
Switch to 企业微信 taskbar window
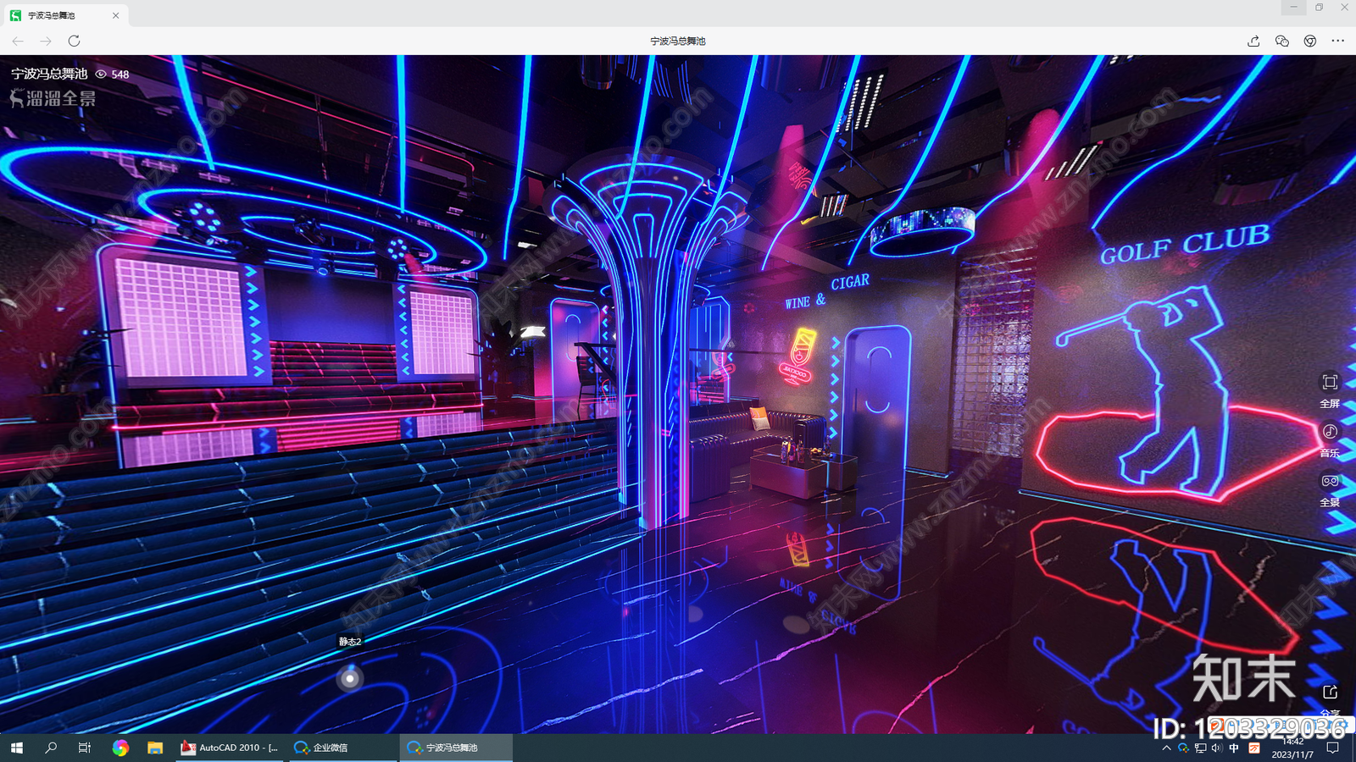tap(342, 748)
